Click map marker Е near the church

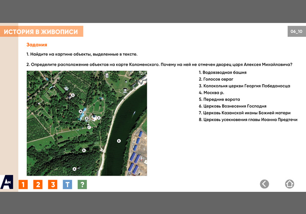click(99, 118)
